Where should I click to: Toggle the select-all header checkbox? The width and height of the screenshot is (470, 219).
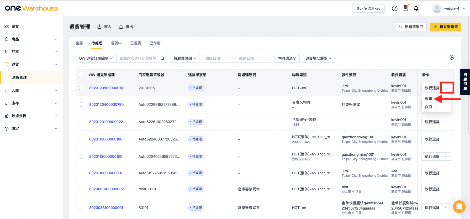[81, 75]
